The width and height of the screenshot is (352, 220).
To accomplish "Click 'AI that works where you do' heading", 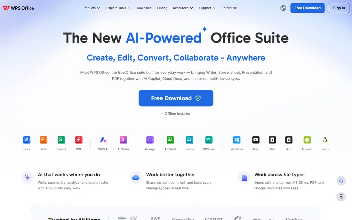I will coord(69,175).
